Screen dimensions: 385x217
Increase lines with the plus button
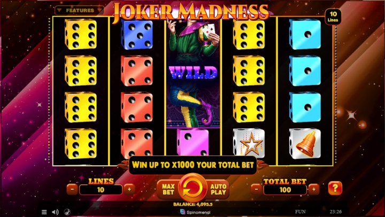[x=129, y=190]
